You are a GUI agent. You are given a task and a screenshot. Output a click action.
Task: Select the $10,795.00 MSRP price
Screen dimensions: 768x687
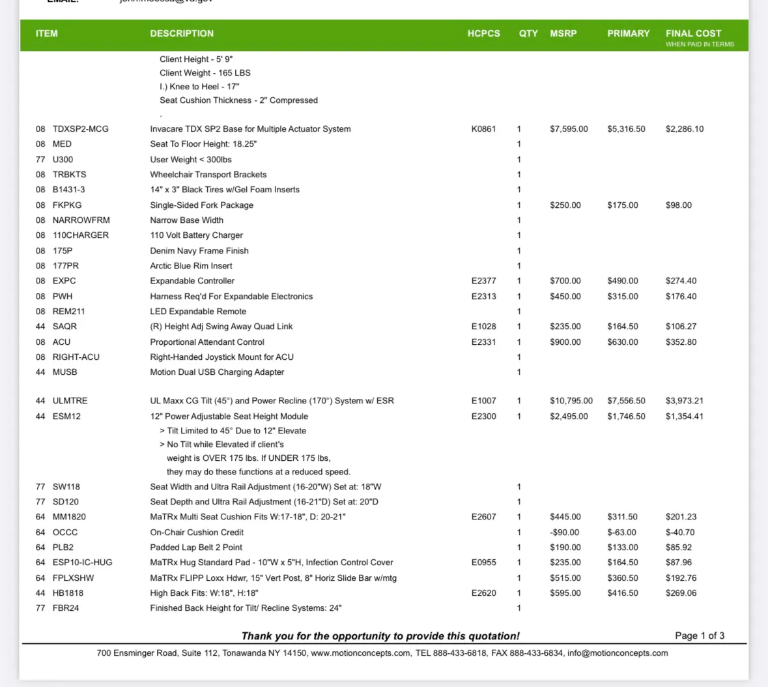point(571,401)
